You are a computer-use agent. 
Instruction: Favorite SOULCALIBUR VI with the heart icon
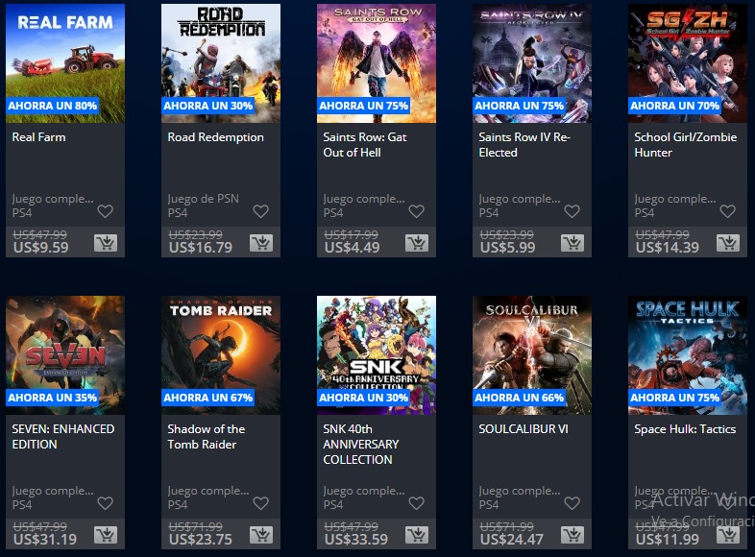(572, 503)
